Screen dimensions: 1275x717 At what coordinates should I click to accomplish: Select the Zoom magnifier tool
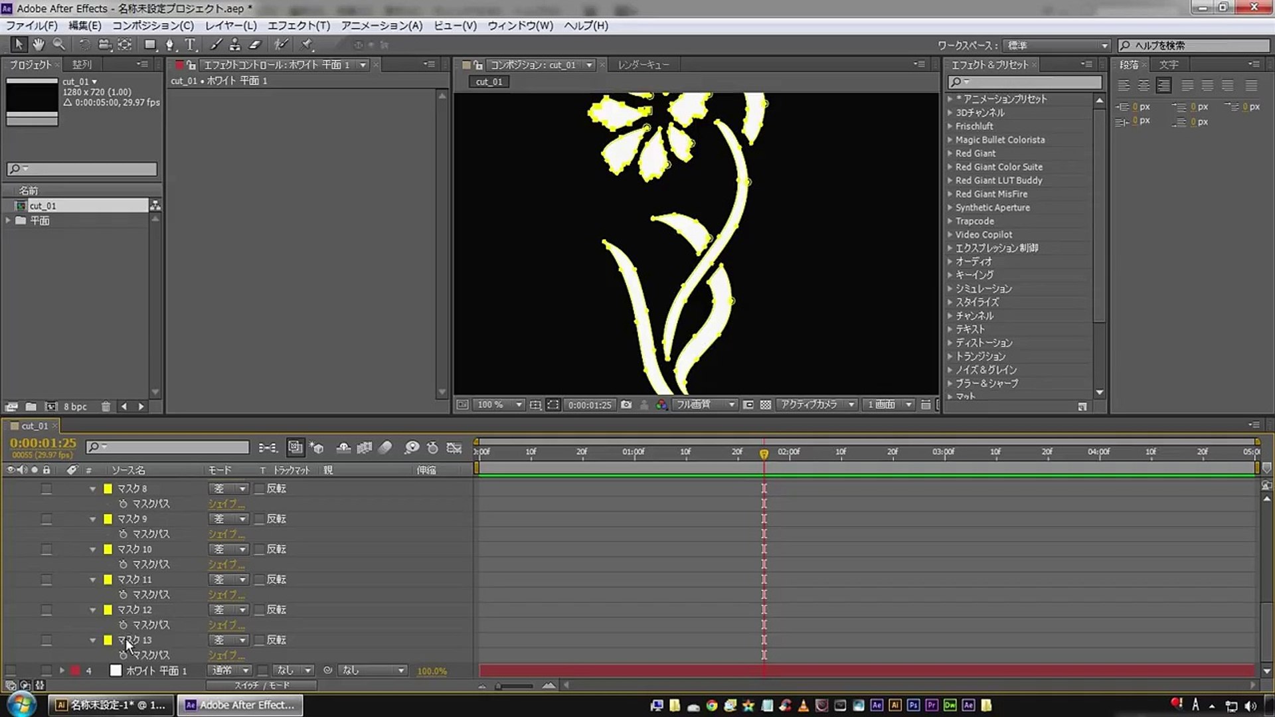tap(59, 44)
